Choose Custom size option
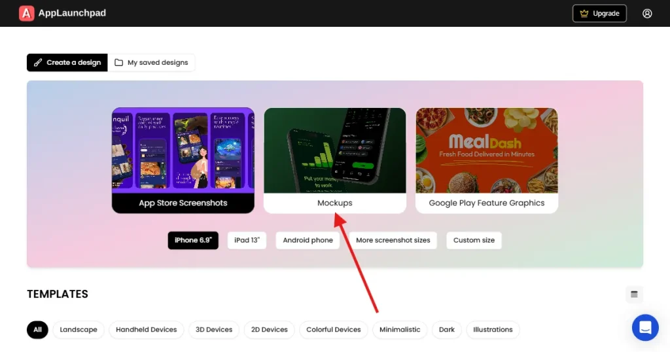 [x=474, y=240]
